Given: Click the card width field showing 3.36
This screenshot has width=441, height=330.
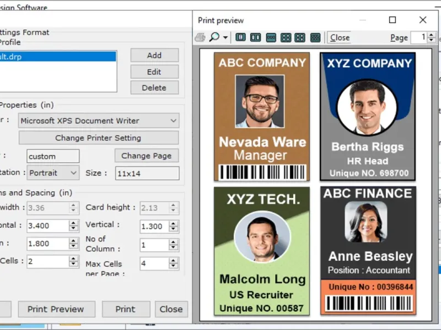Looking at the screenshot, I should [x=48, y=208].
